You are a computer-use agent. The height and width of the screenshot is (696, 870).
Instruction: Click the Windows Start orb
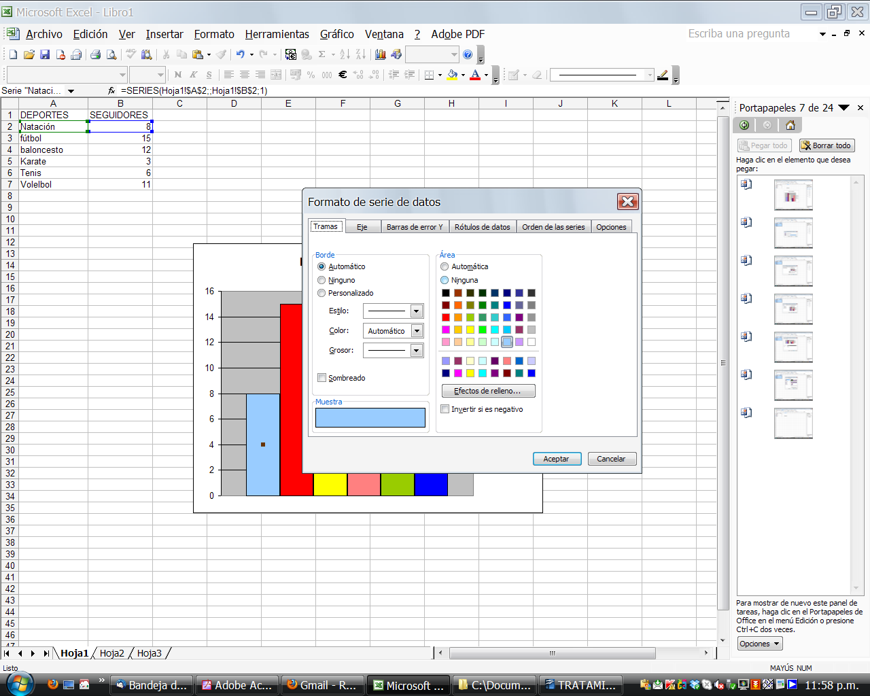[20, 684]
